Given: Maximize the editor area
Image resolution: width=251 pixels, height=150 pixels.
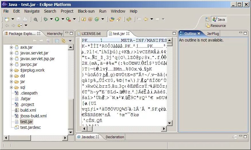Looking at the screenshot, I should point(174,33).
